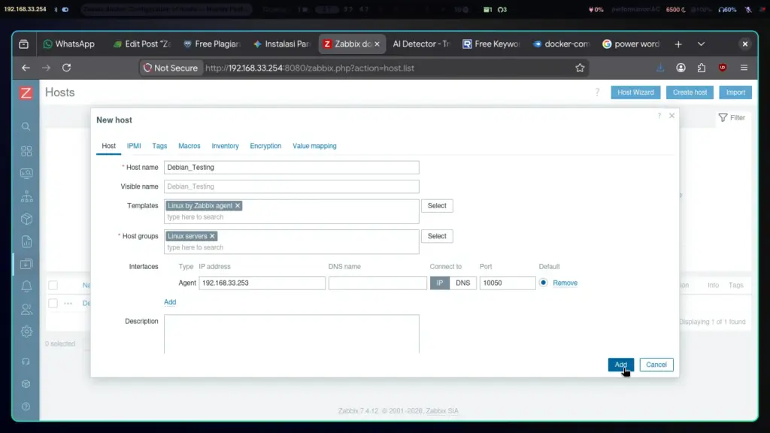Open Monitoring section in Zabbix sidebar

click(26, 174)
